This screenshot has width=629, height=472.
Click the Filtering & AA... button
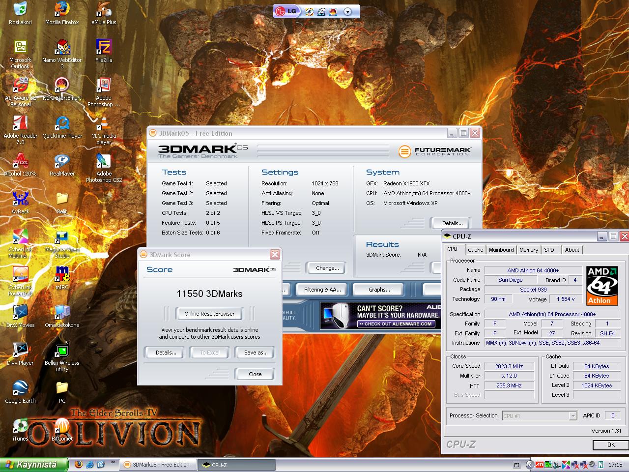coord(322,290)
